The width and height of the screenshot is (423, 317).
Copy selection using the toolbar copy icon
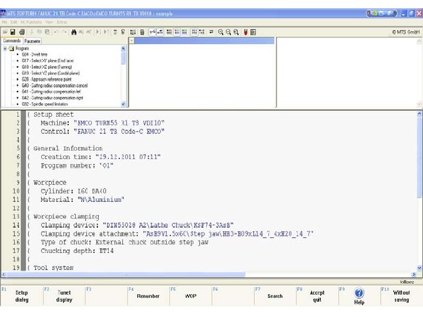tap(39, 32)
